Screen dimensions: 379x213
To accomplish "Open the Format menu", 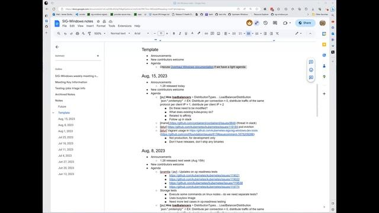I will [x=101, y=26].
